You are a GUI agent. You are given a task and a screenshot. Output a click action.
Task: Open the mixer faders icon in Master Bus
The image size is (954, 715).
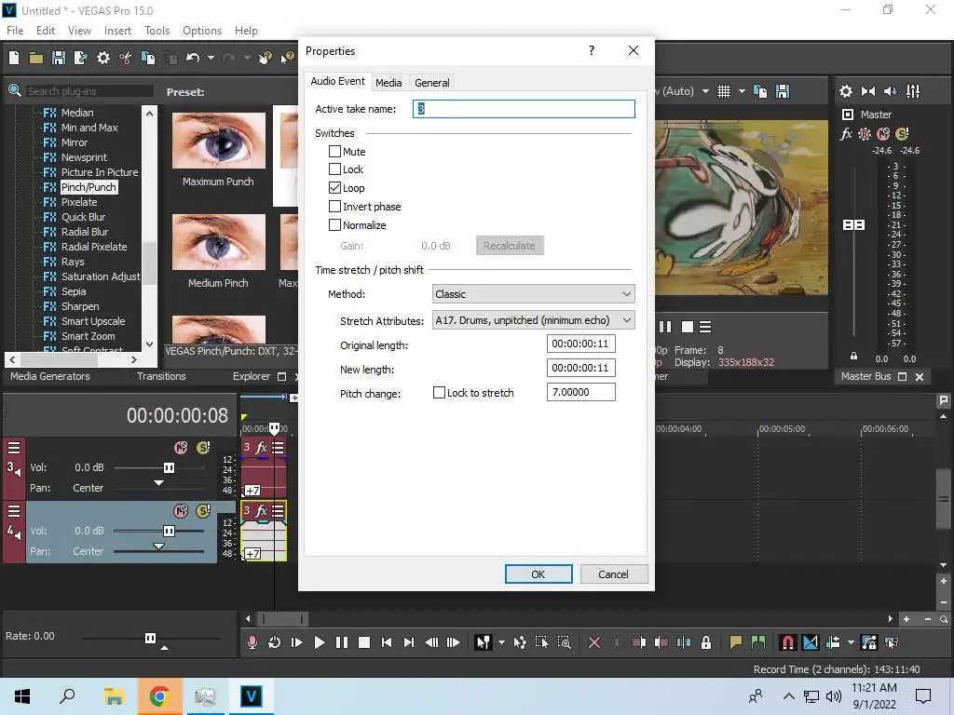coord(913,91)
